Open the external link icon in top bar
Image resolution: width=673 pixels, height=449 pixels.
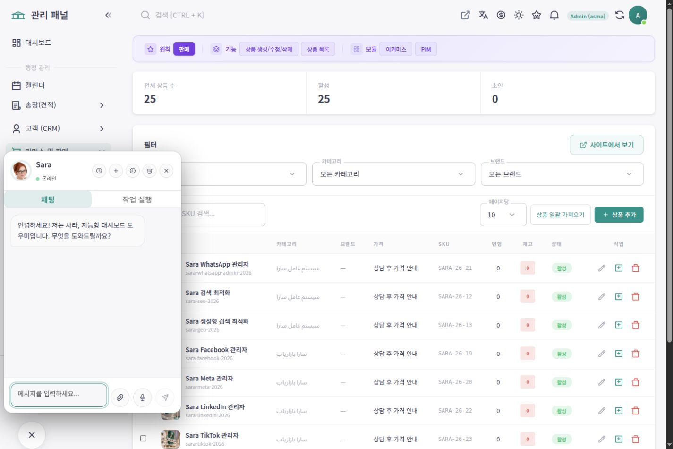(465, 15)
